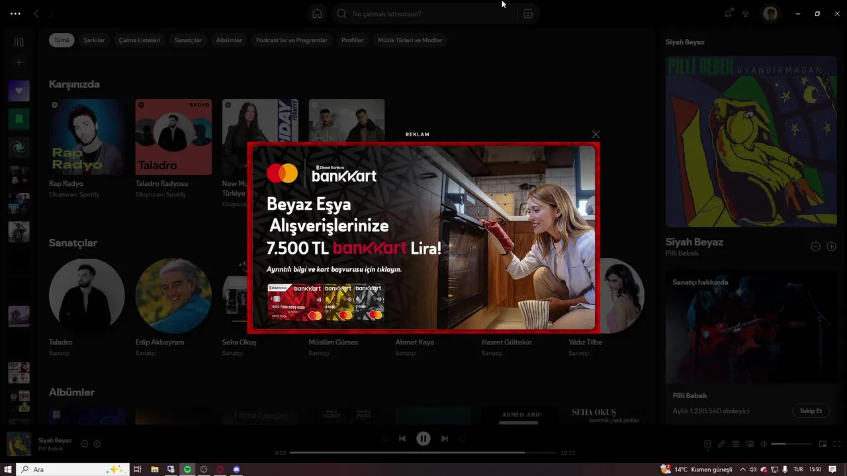Toggle the Now Playing view

coord(707,444)
